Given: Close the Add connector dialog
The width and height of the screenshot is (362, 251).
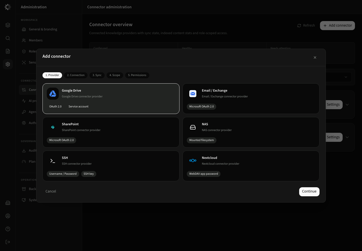Looking at the screenshot, I should (x=315, y=57).
